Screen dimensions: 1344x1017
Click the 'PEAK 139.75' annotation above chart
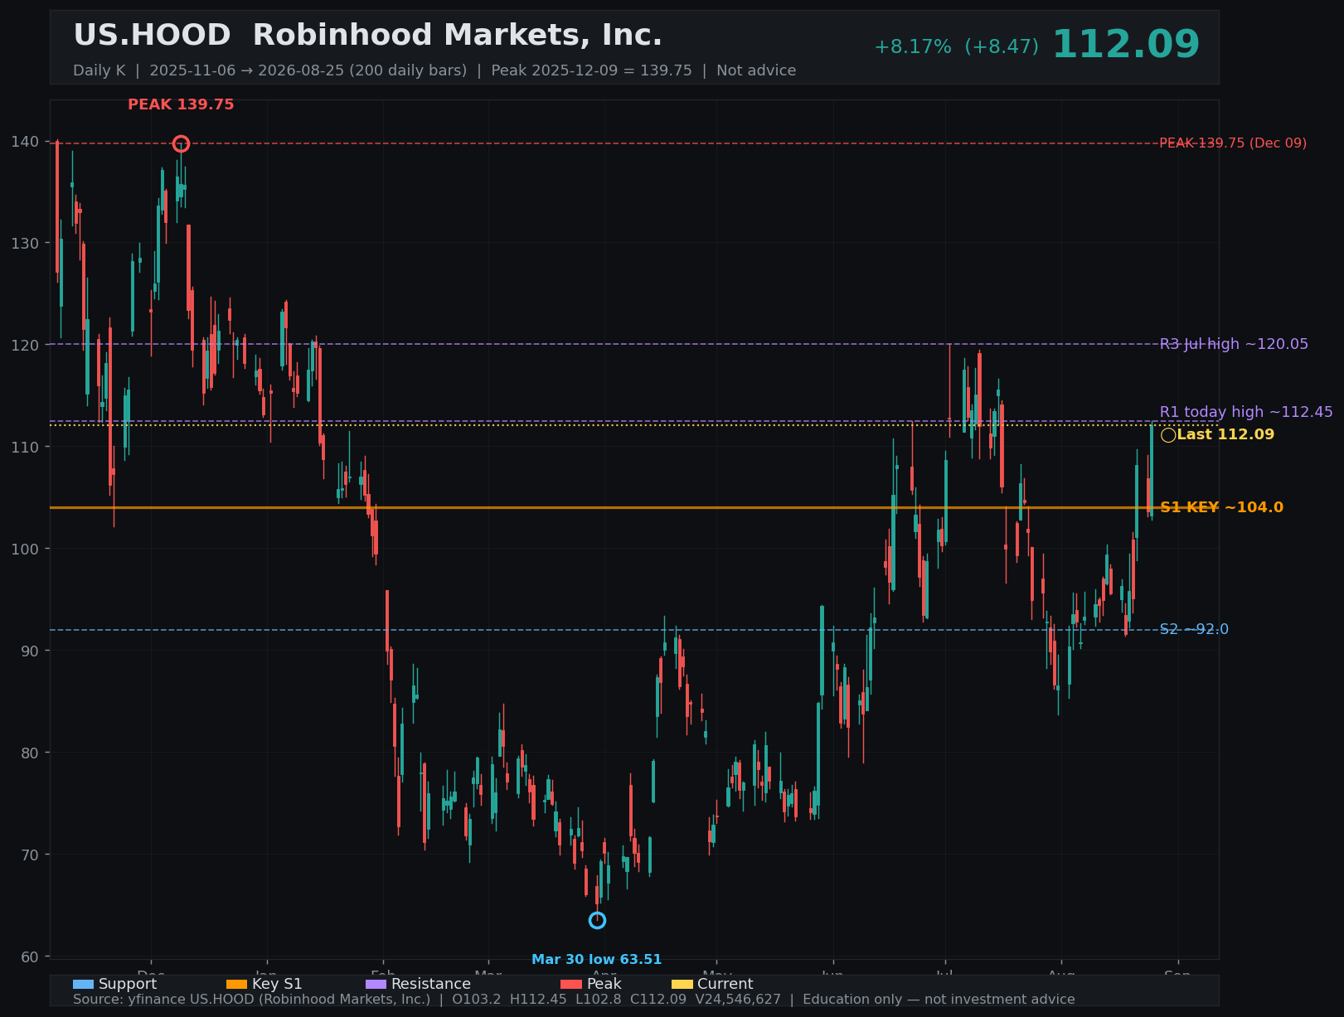tap(181, 104)
